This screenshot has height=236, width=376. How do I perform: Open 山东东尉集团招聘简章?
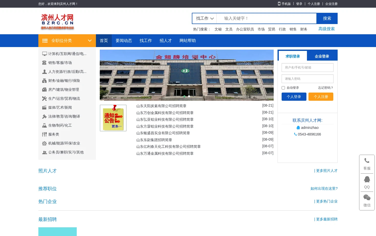154,140
